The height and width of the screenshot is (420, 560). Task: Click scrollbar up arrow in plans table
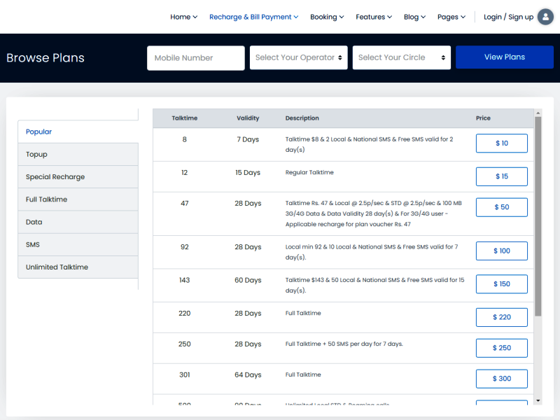(538, 113)
